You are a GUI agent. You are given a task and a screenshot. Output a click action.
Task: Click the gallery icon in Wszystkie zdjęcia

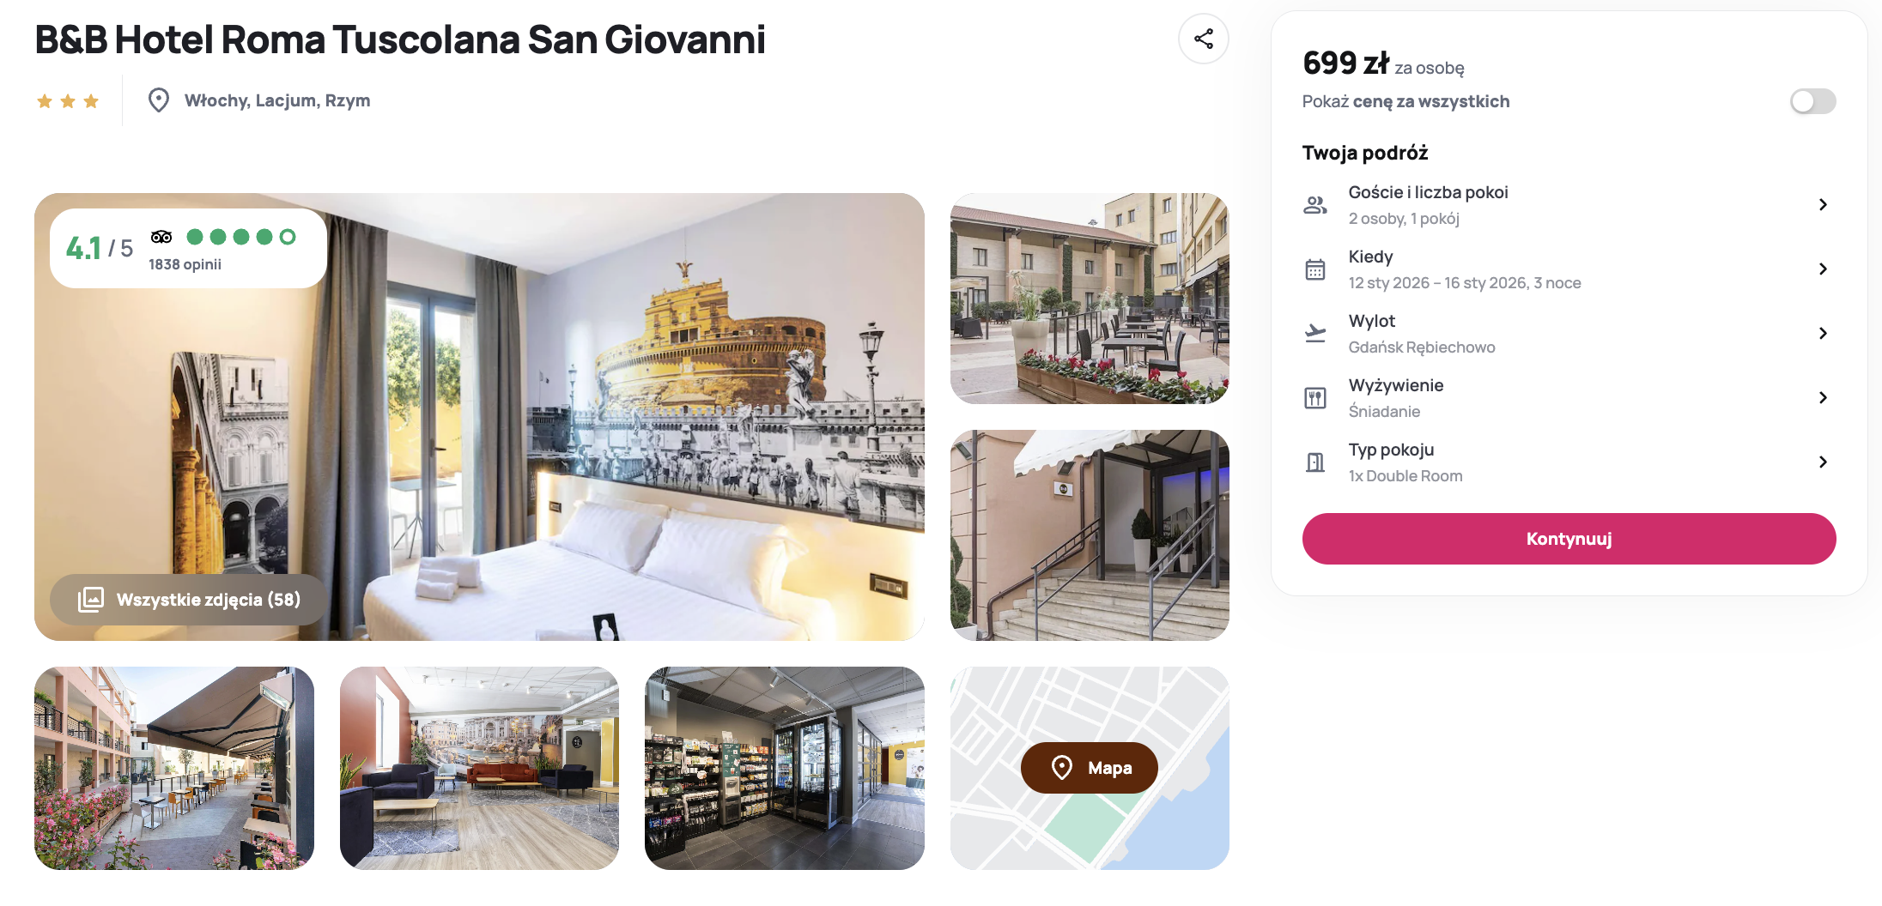pos(91,599)
